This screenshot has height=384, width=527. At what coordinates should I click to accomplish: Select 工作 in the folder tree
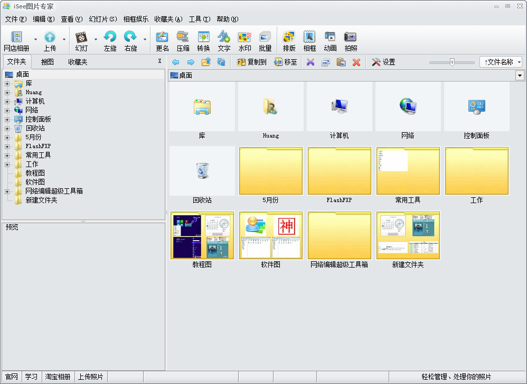(32, 164)
